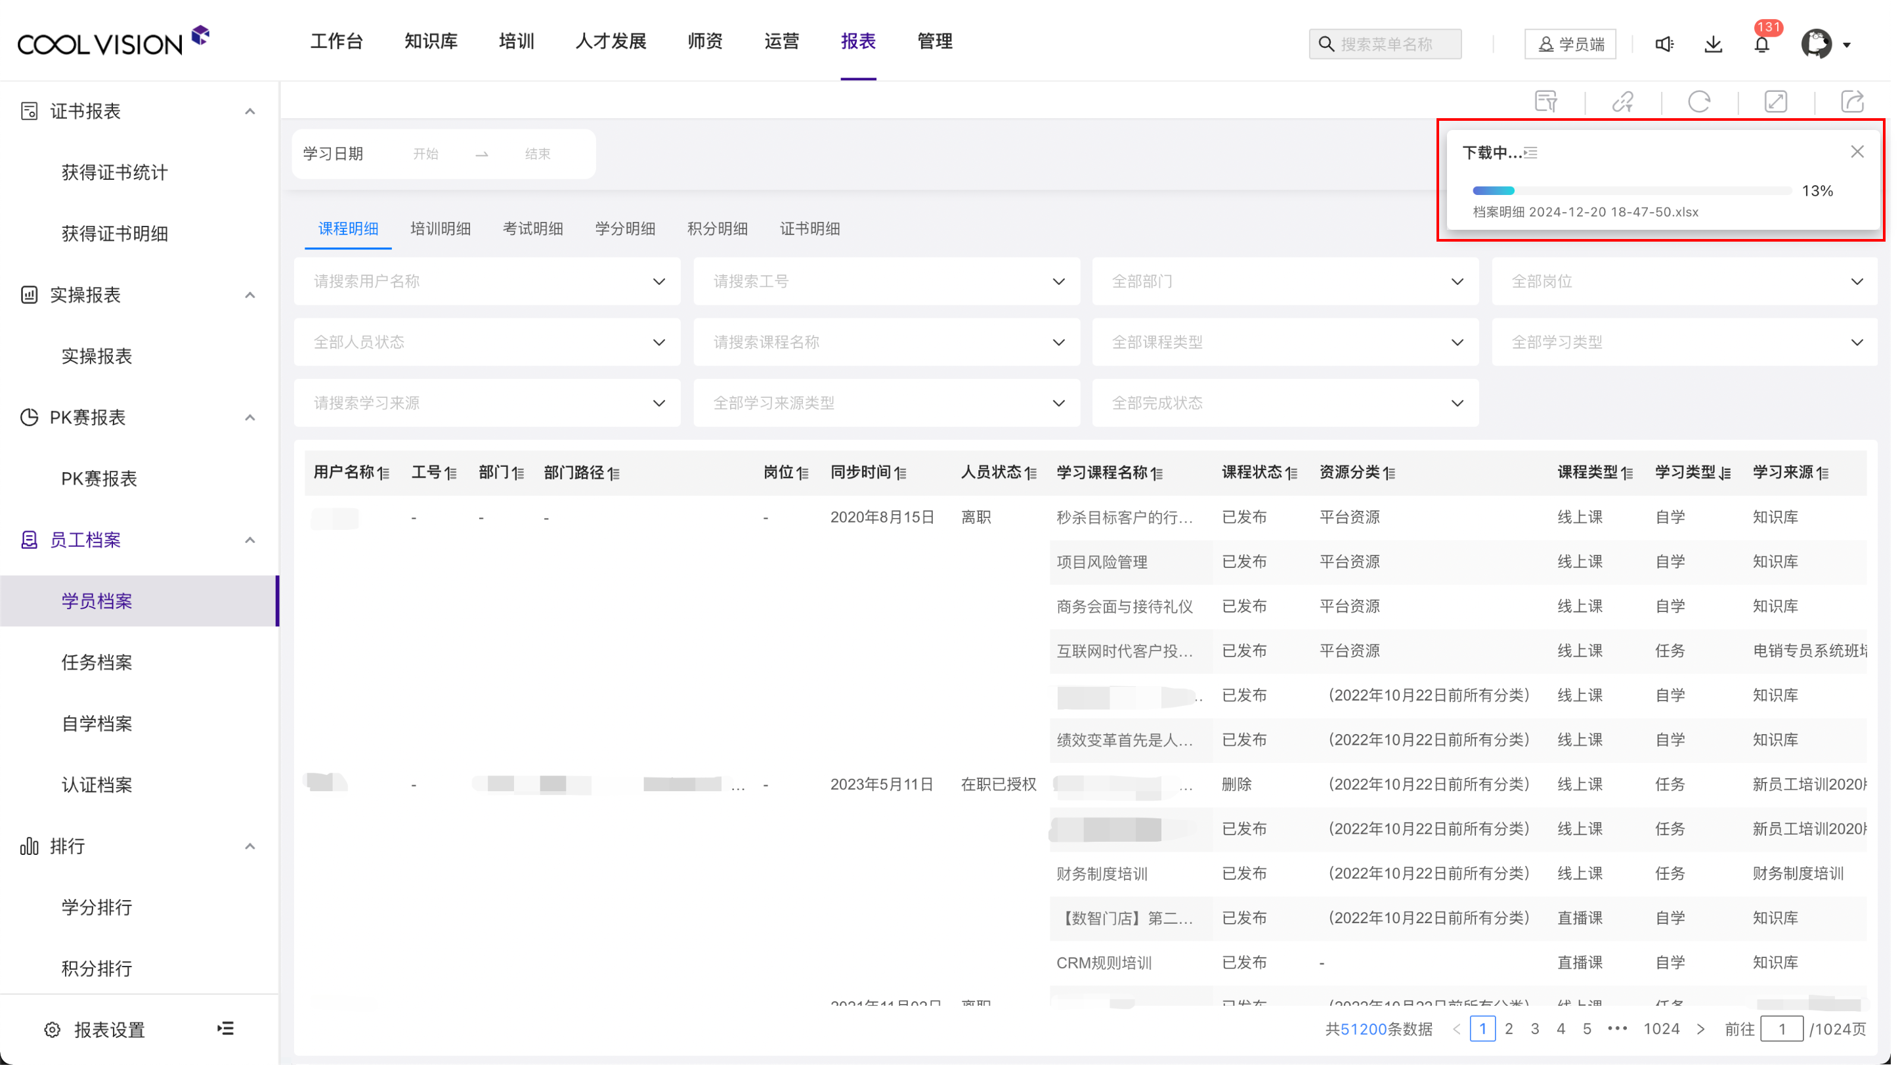Go to page 2 in pagination

pos(1508,1029)
